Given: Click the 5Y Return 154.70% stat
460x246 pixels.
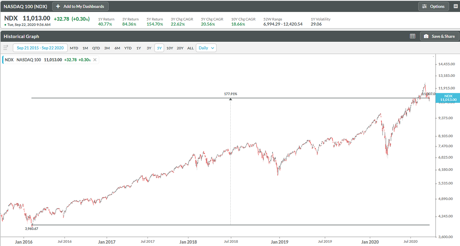Looking at the screenshot, I should (155, 21).
